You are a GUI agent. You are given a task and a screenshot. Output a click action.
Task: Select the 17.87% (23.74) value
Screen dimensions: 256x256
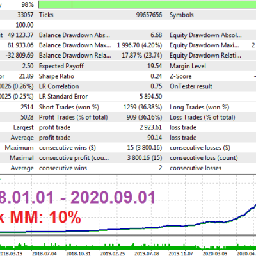(141, 56)
